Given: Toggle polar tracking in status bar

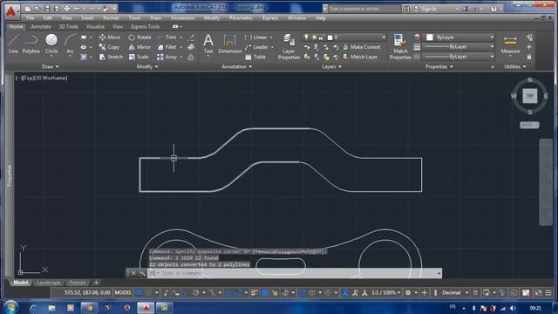Looking at the screenshot, I should click(x=195, y=293).
